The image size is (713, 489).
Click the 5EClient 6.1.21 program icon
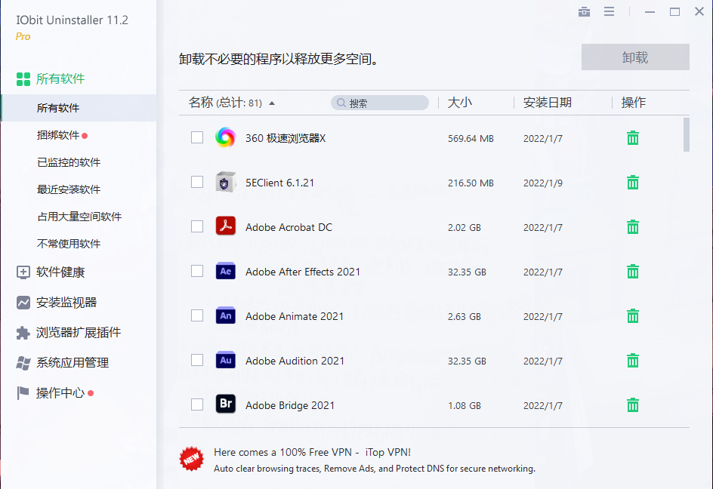(225, 183)
